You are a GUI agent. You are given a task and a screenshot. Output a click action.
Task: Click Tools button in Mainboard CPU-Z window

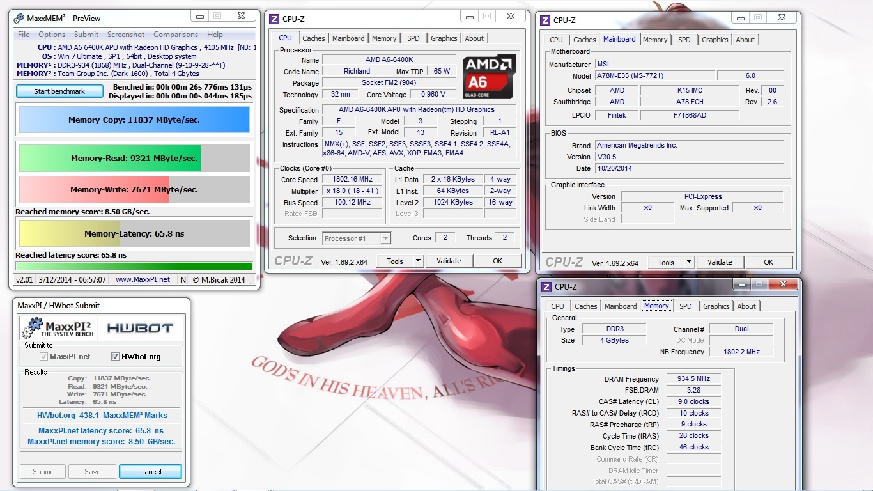tap(666, 262)
